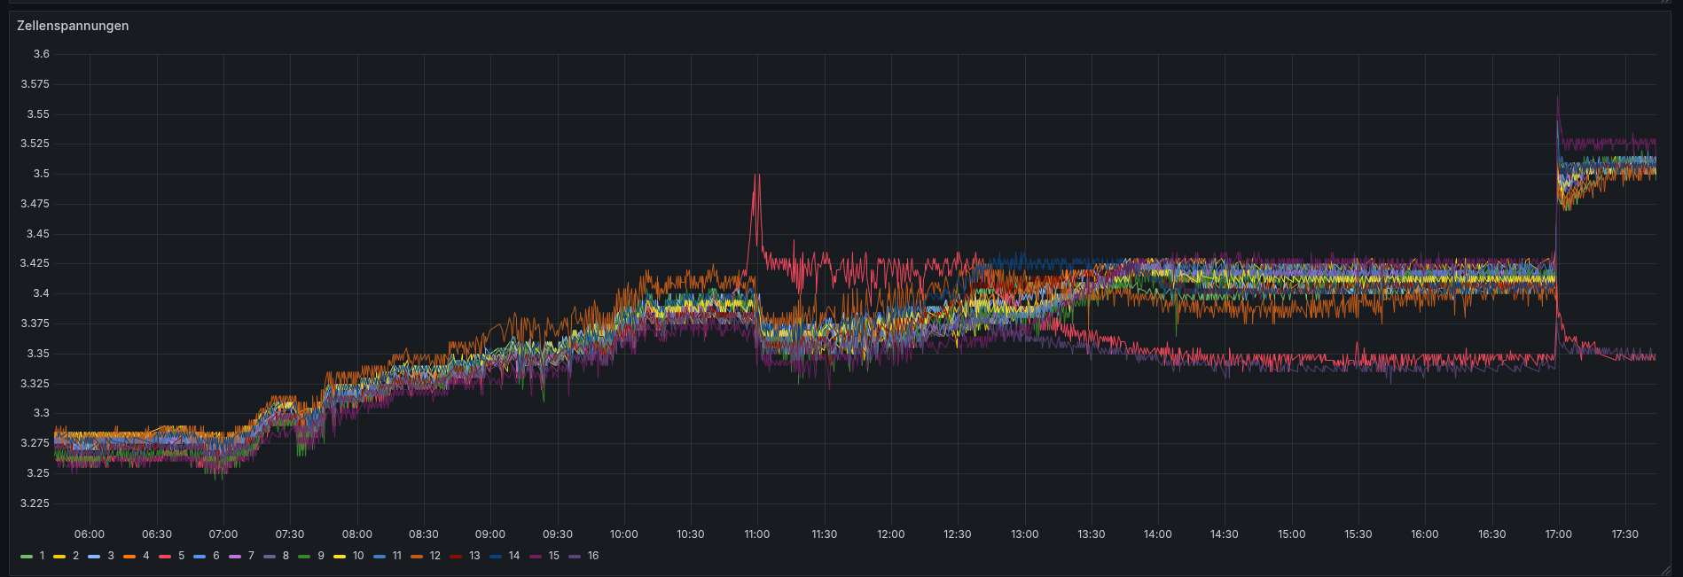Toggle series 9 legend label

321,556
